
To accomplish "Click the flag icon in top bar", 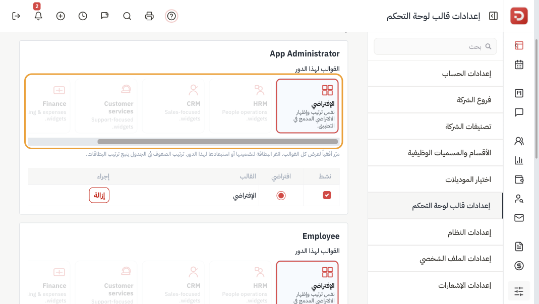I will [x=105, y=16].
